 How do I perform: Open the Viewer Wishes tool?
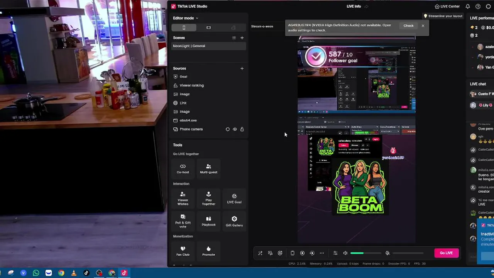(x=183, y=198)
